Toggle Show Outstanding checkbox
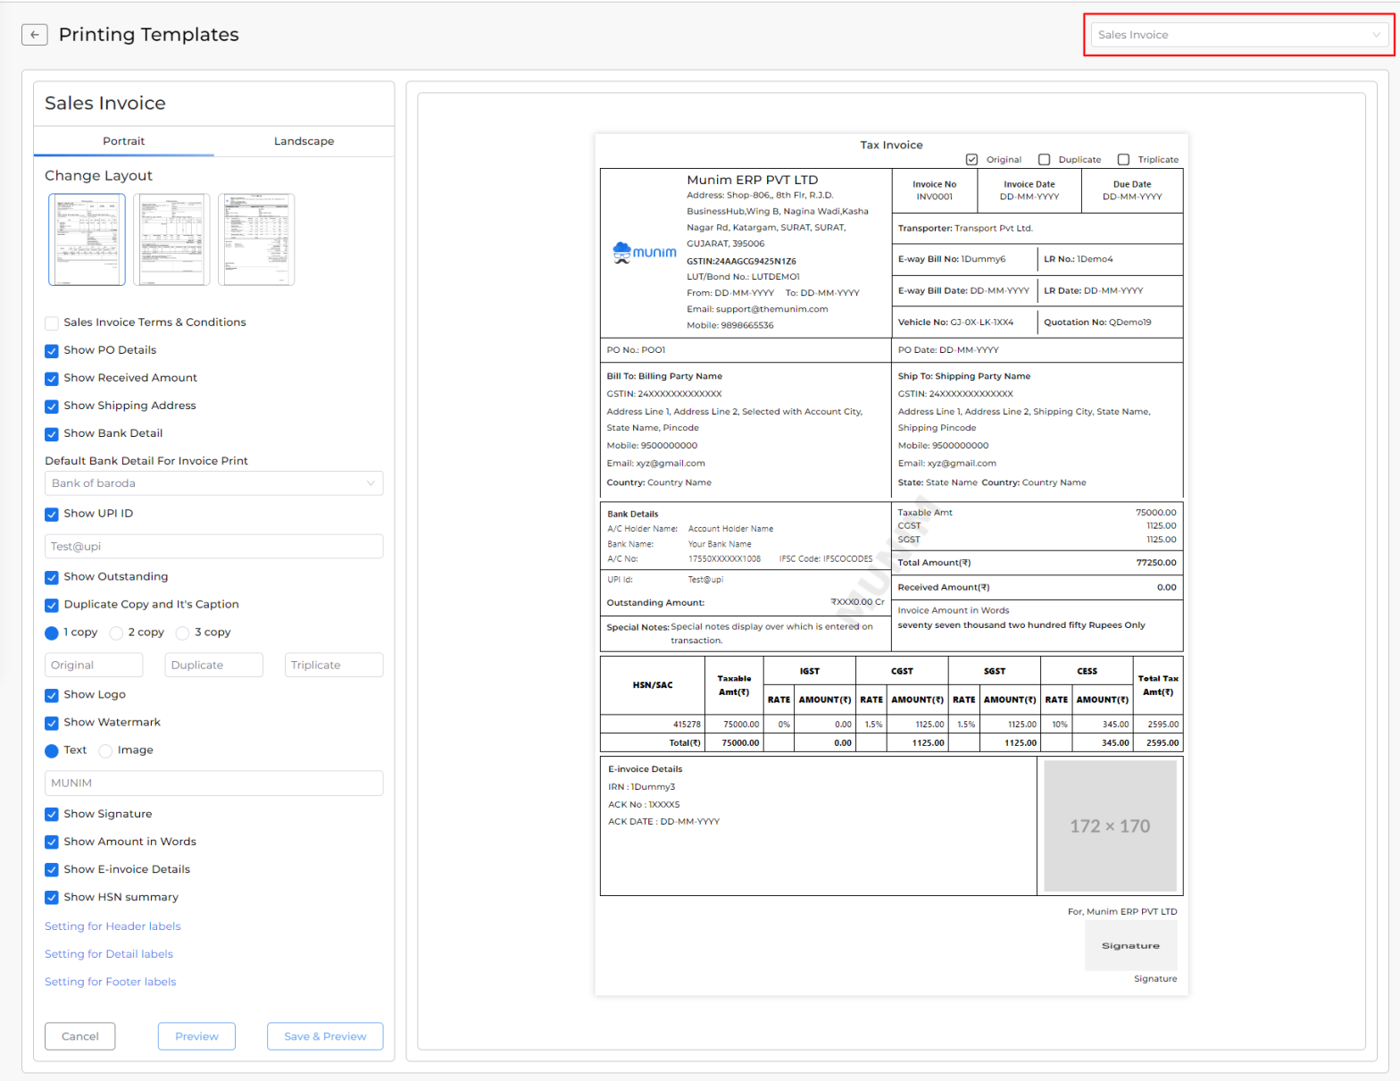Screen dimensions: 1400x1081 52,577
